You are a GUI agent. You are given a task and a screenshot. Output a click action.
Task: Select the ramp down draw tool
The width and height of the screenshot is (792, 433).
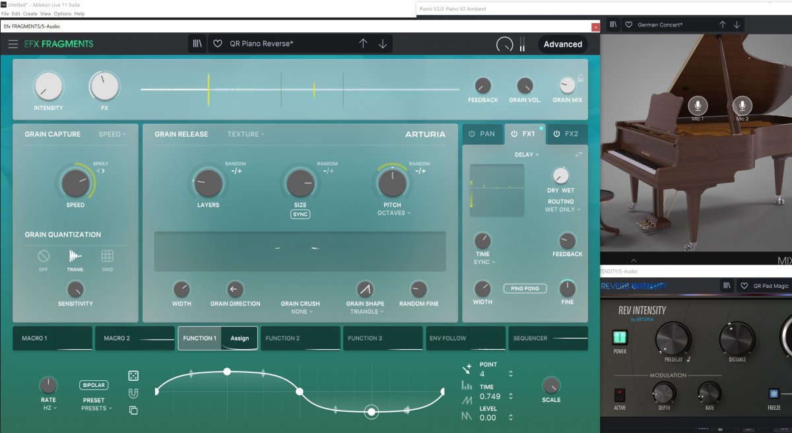click(x=467, y=416)
